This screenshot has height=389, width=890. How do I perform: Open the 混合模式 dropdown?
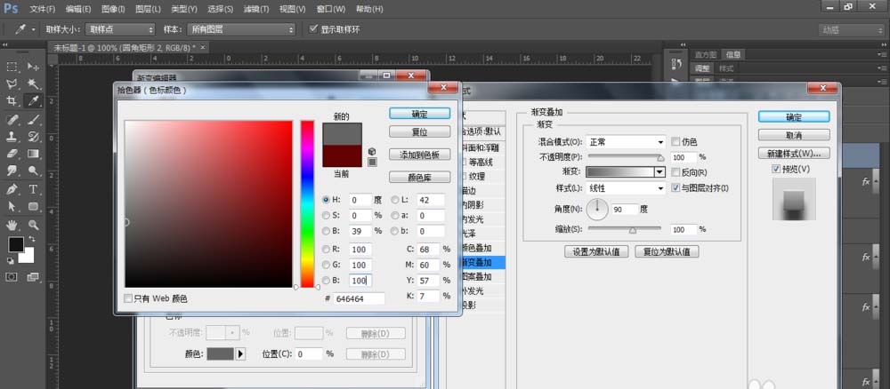pyautogui.click(x=626, y=142)
